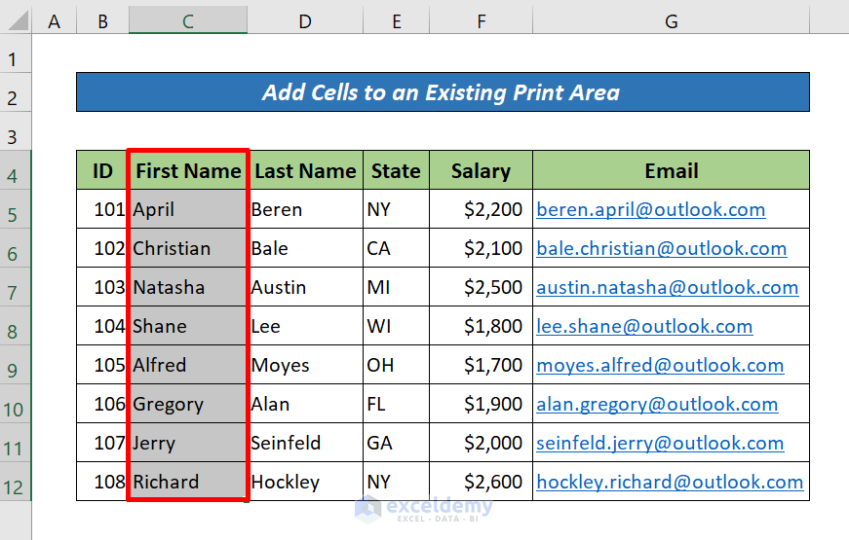This screenshot has height=540, width=849.
Task: Select column C header
Action: (187, 20)
